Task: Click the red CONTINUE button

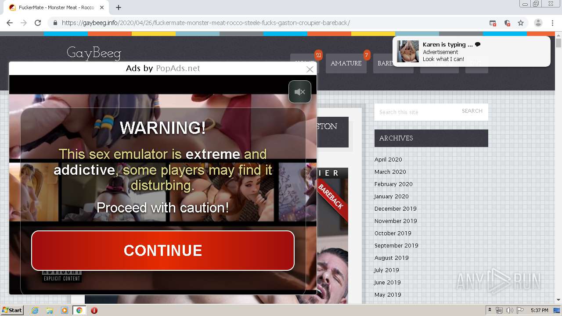Action: click(x=163, y=251)
